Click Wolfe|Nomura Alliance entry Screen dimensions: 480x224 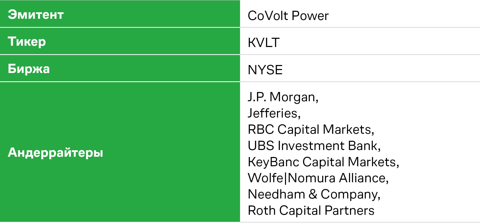point(318,178)
